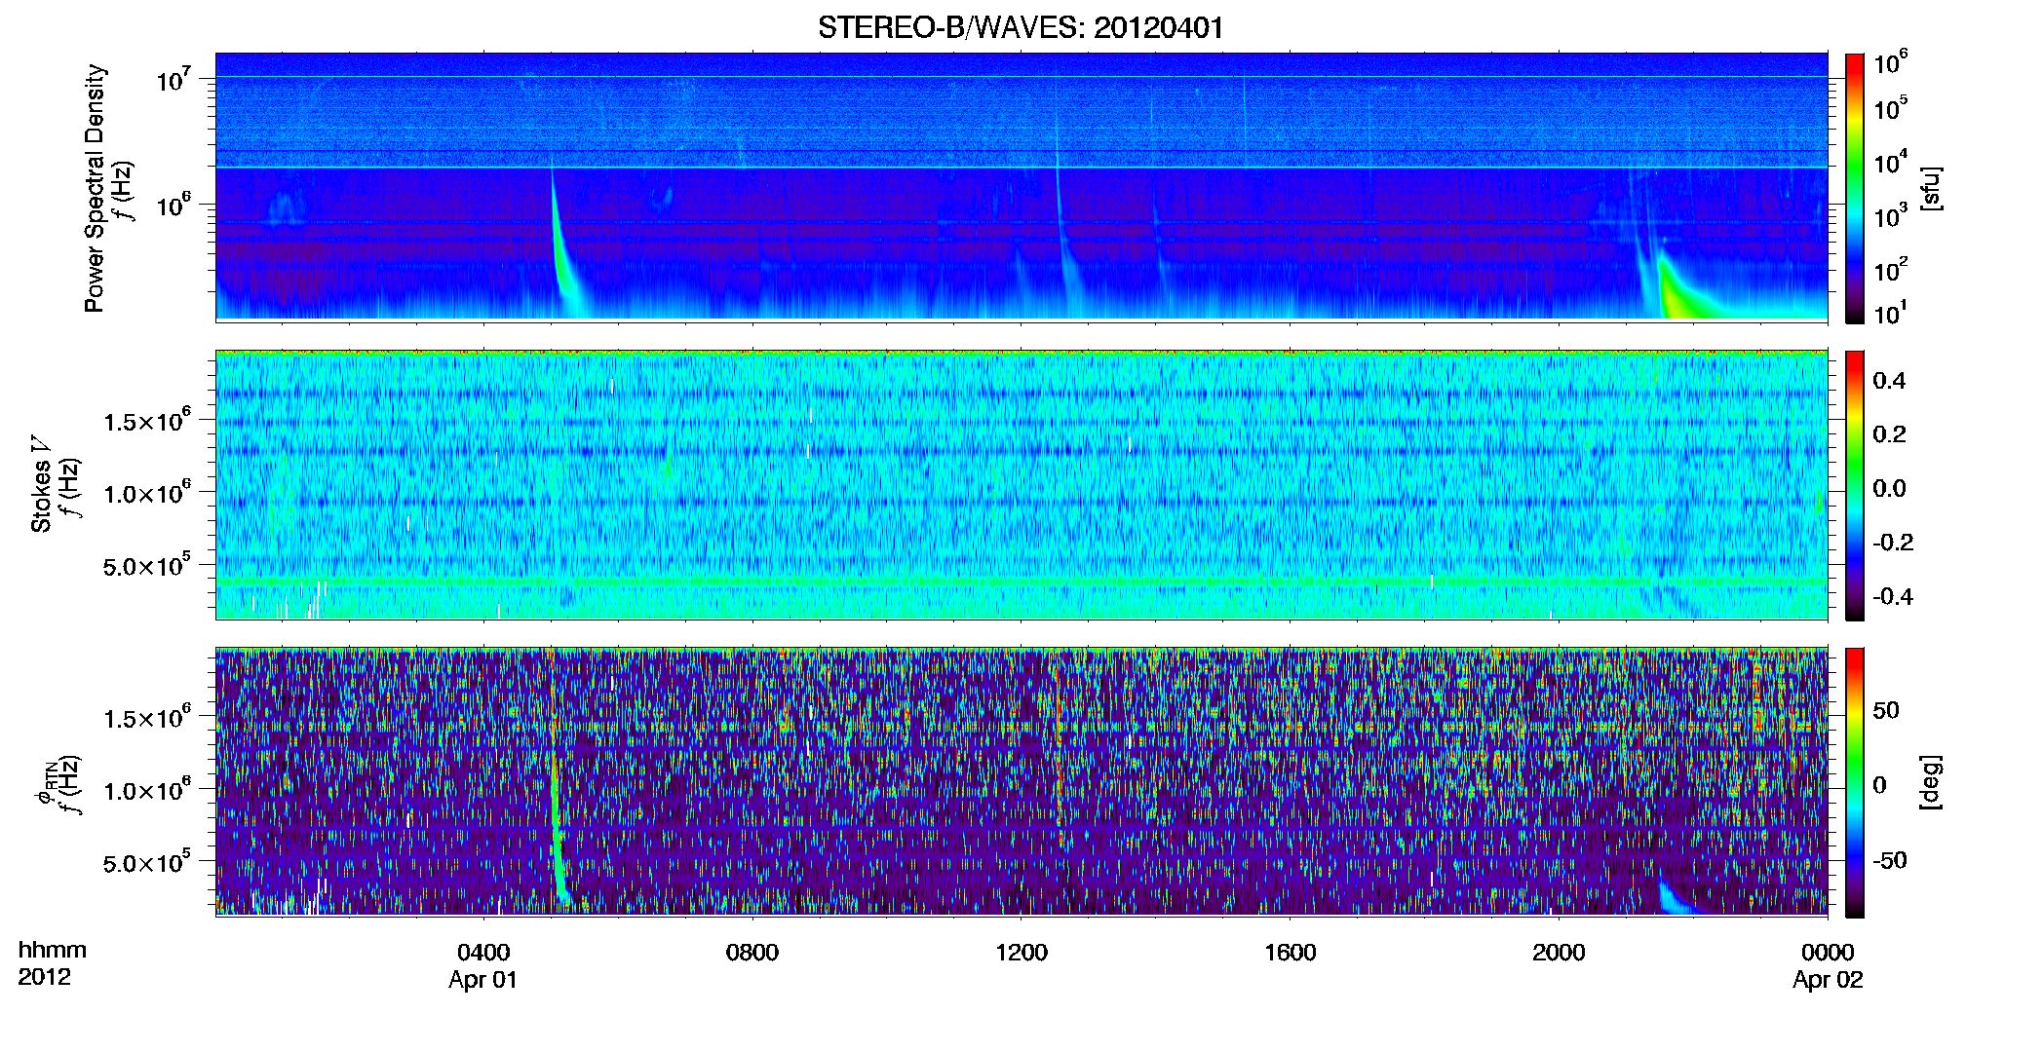2043x1052 pixels.
Task: Click the 1.0×10^6 tick on the phi RTN axis
Action: 147,790
